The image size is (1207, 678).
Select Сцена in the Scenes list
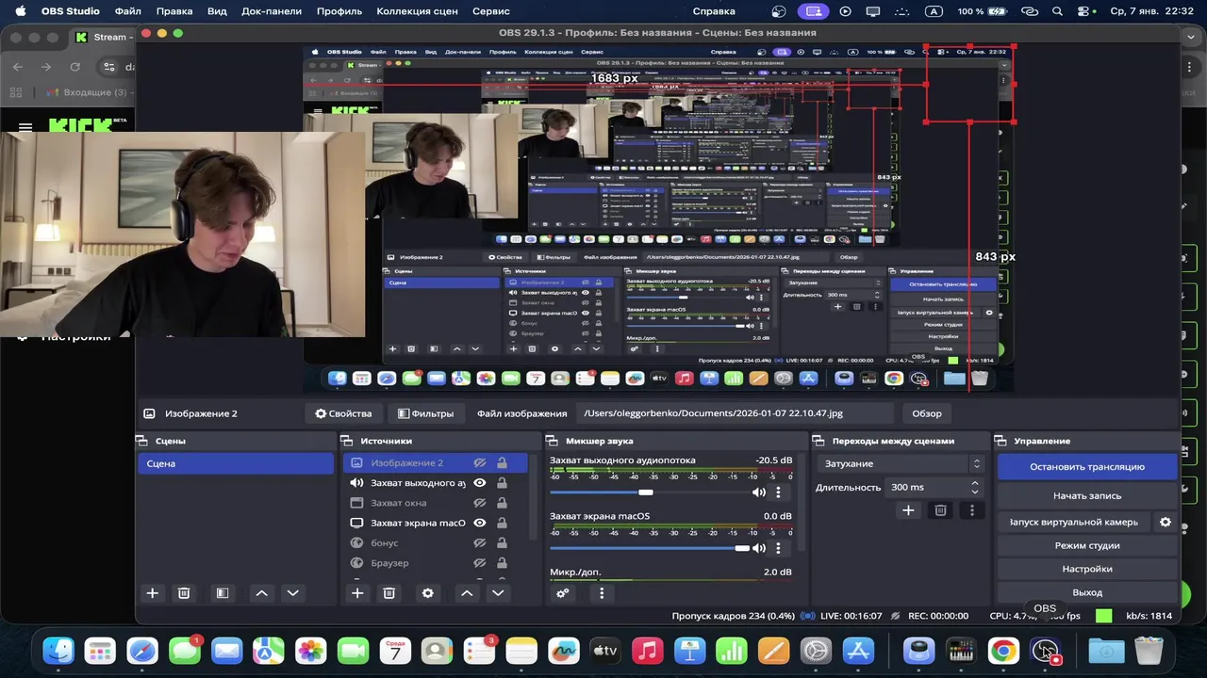[x=236, y=463]
